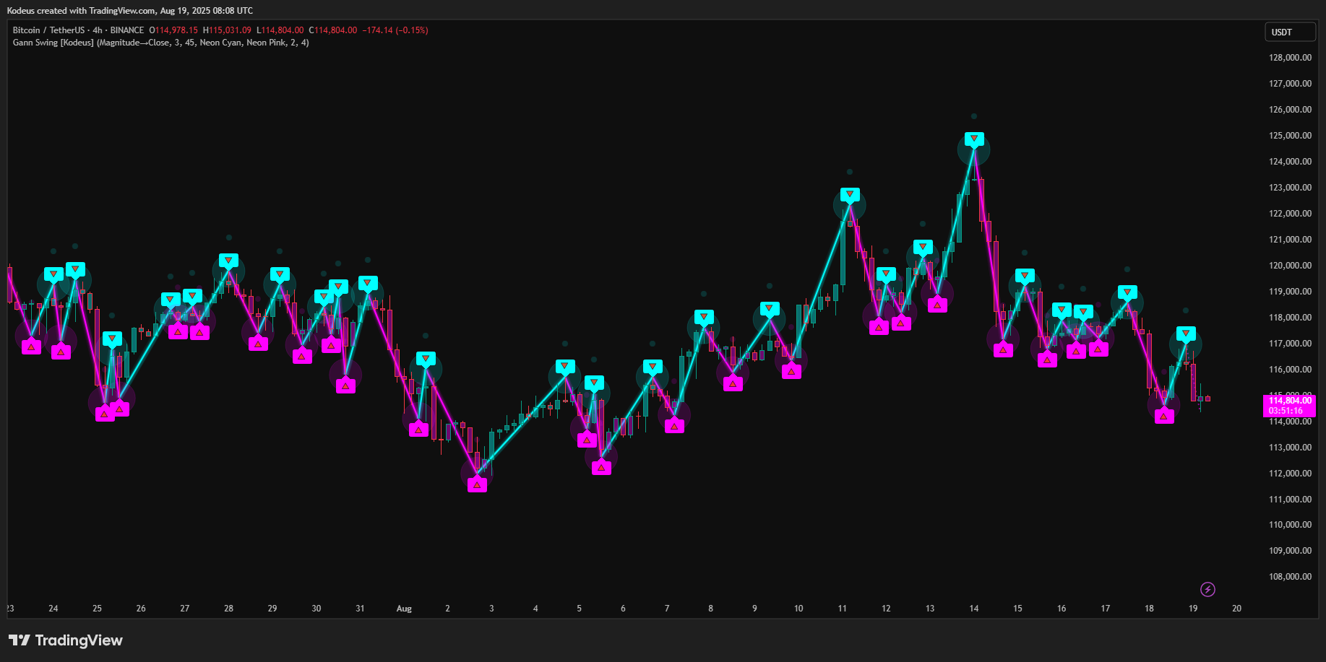Click the '31' date label on time axis

tap(360, 609)
